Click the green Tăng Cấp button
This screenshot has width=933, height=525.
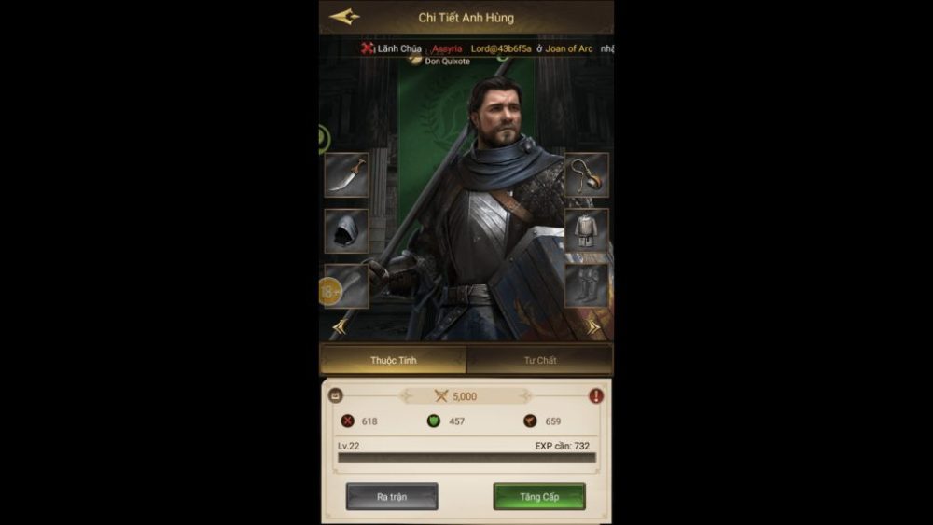click(539, 496)
